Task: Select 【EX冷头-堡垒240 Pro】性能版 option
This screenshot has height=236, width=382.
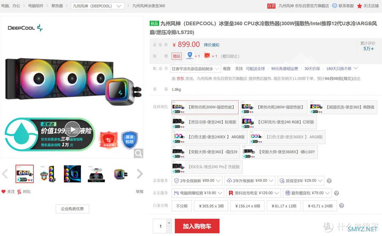Action: [207, 167]
